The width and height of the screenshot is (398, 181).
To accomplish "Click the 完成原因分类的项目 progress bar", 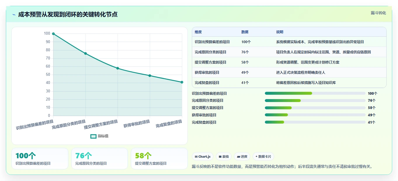I will click(x=315, y=101).
